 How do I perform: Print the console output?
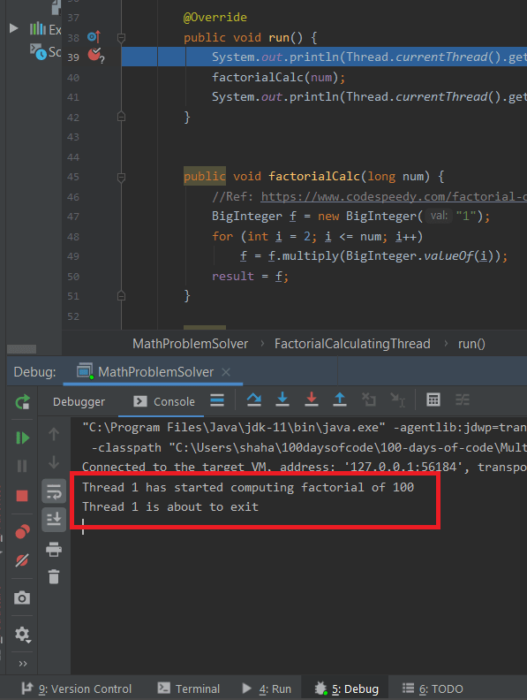54,550
